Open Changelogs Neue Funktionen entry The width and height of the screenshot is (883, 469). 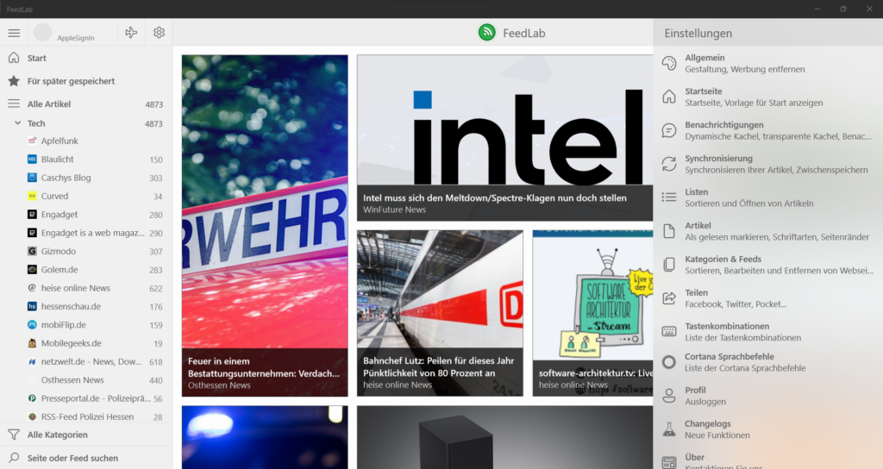pyautogui.click(x=768, y=429)
